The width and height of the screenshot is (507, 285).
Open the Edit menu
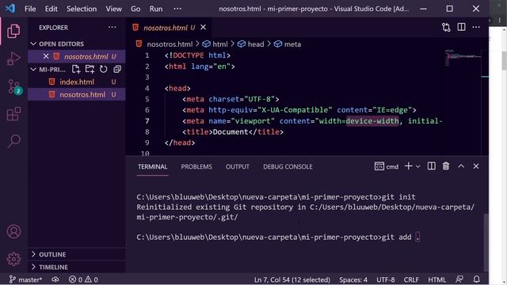coord(51,9)
